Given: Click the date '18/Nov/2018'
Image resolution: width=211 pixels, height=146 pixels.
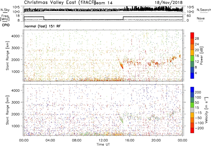Looking at the screenshot, I should [x=169, y=3].
